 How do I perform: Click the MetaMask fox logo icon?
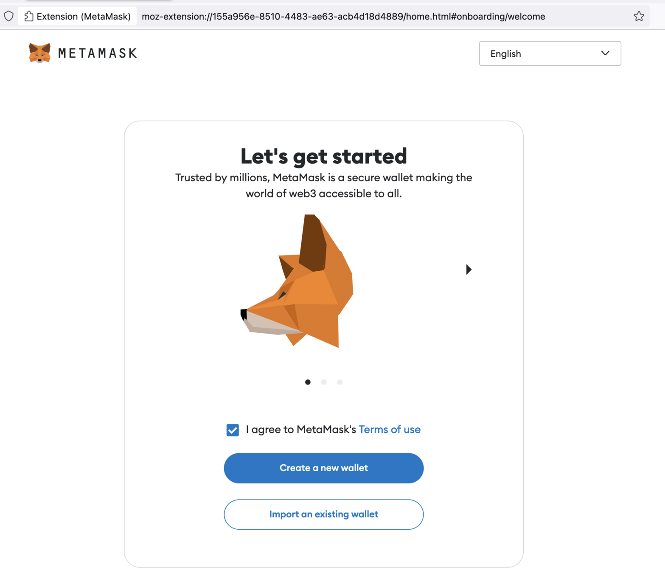(40, 53)
